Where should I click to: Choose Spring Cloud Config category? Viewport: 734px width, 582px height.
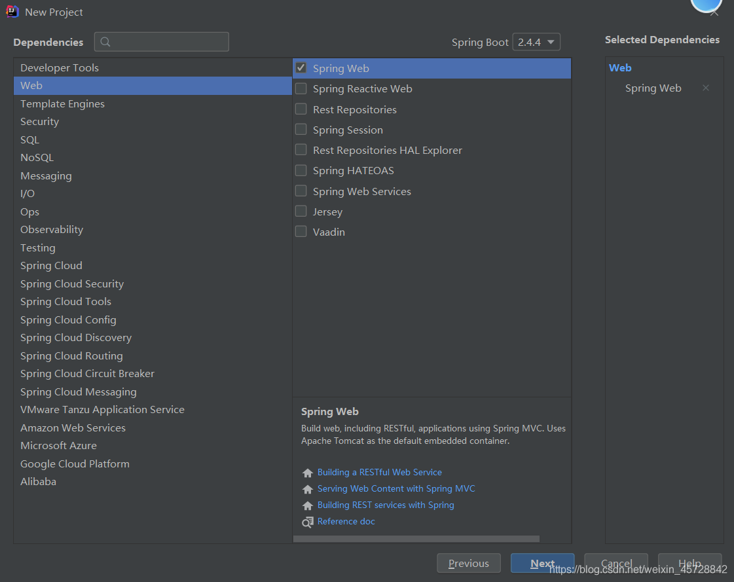click(153, 320)
